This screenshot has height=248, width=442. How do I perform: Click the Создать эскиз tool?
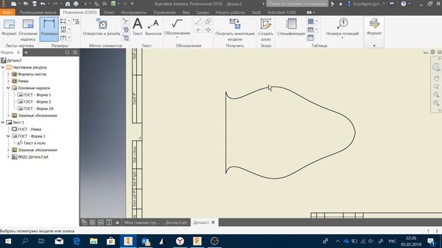265,30
